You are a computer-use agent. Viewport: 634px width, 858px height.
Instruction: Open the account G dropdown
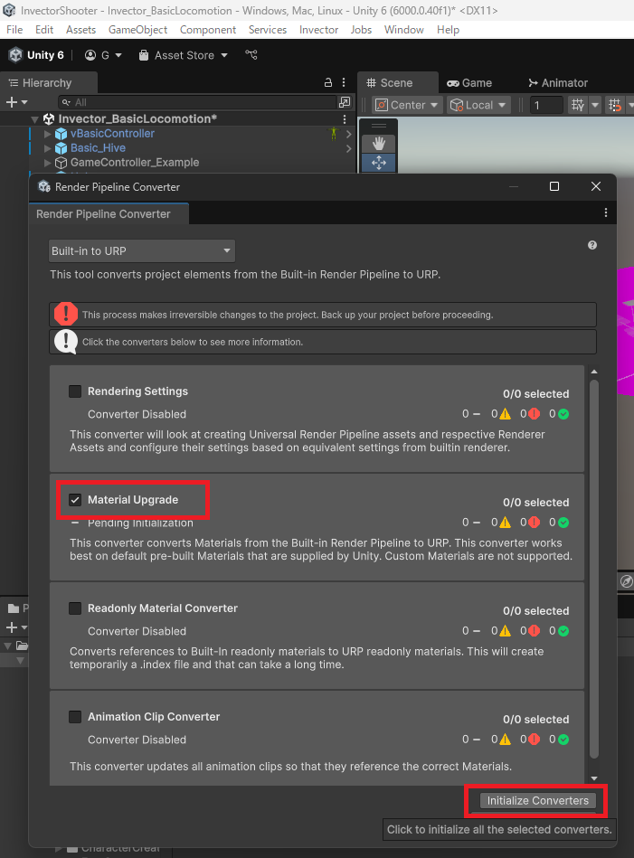point(103,55)
